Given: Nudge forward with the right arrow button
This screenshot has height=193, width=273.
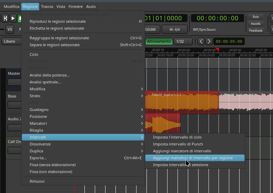Looking at the screenshot, I should point(209,41).
